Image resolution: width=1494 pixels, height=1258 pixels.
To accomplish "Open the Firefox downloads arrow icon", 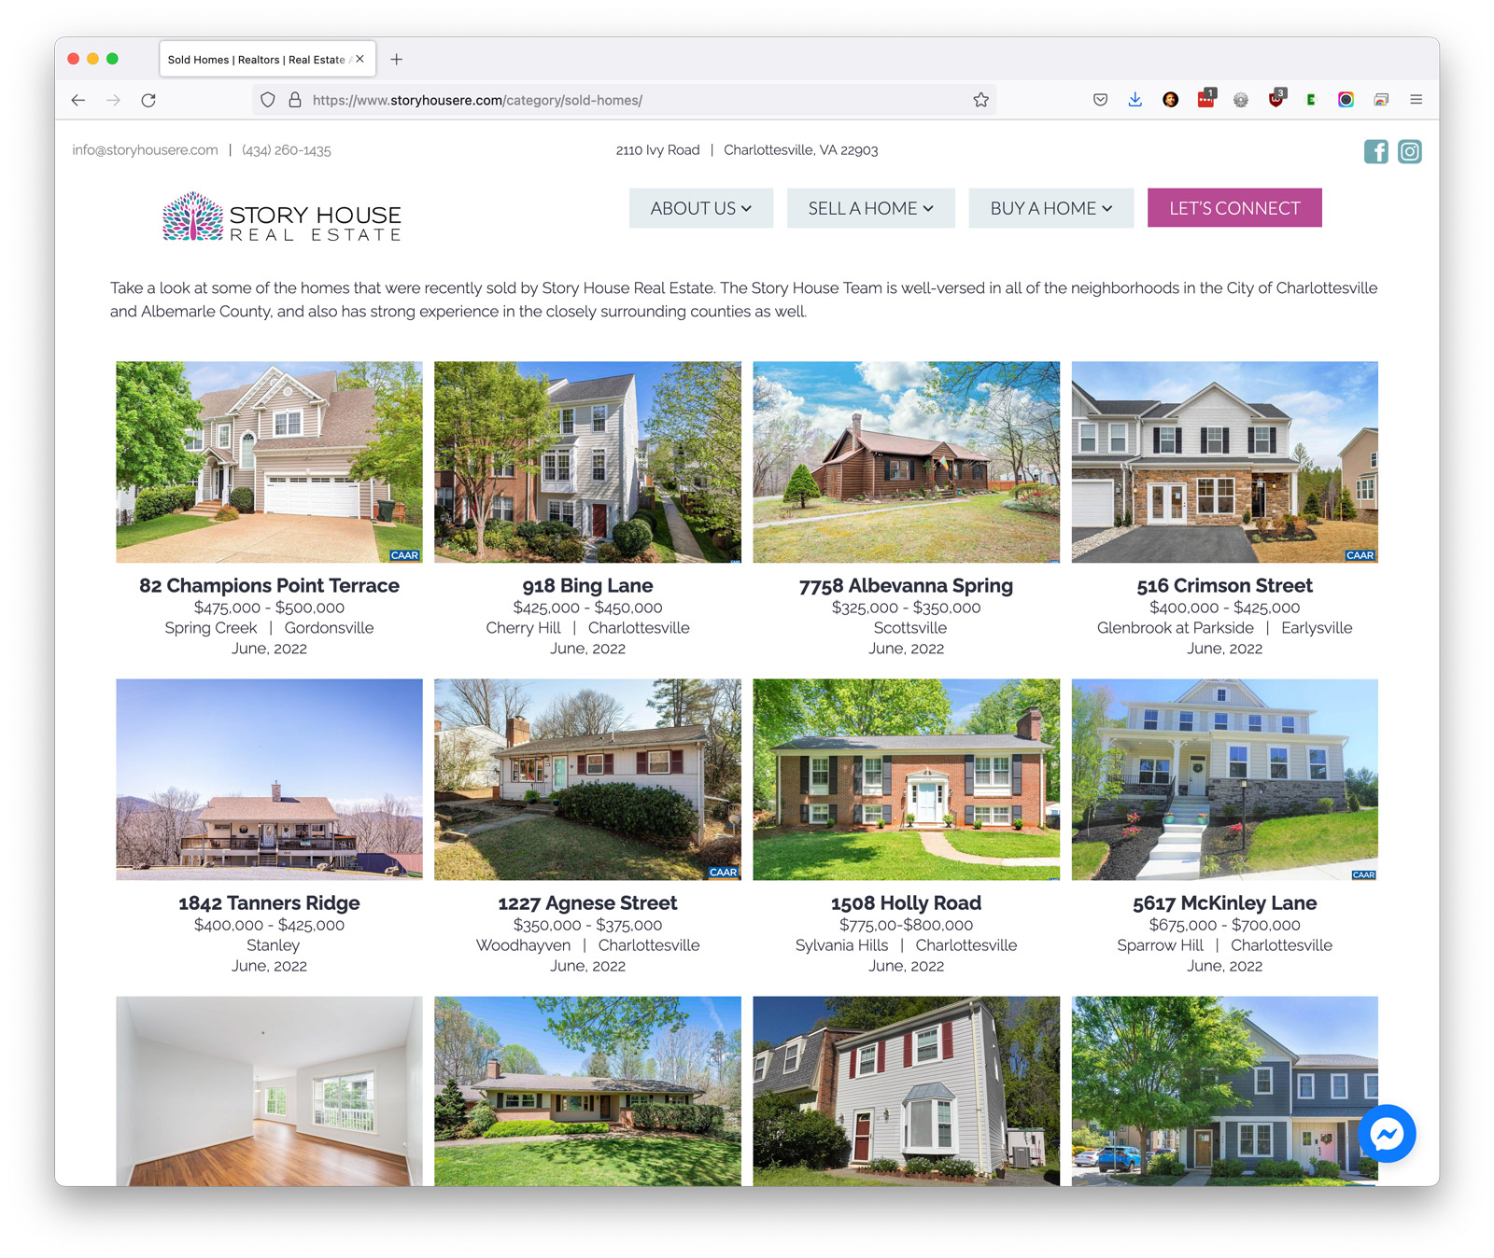I will click(x=1135, y=100).
